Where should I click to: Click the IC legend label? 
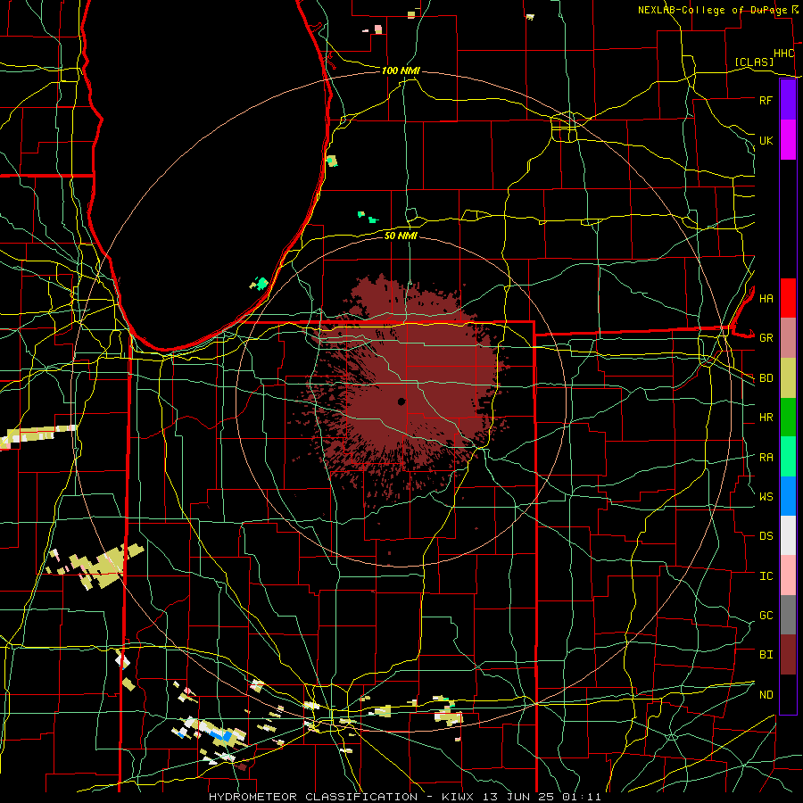[766, 576]
